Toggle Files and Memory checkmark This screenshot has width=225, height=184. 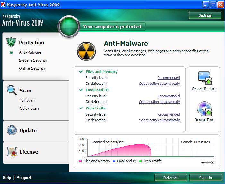click(x=81, y=72)
